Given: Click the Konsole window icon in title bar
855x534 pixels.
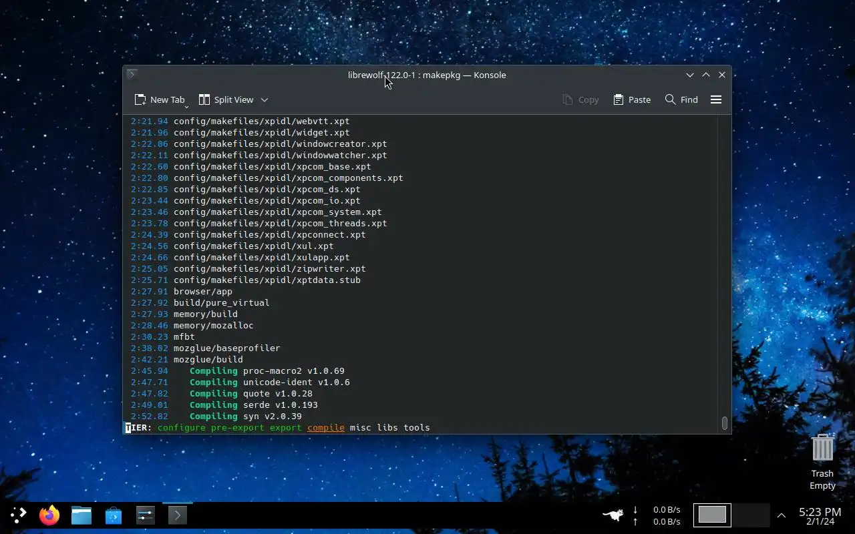Looking at the screenshot, I should click(x=132, y=75).
